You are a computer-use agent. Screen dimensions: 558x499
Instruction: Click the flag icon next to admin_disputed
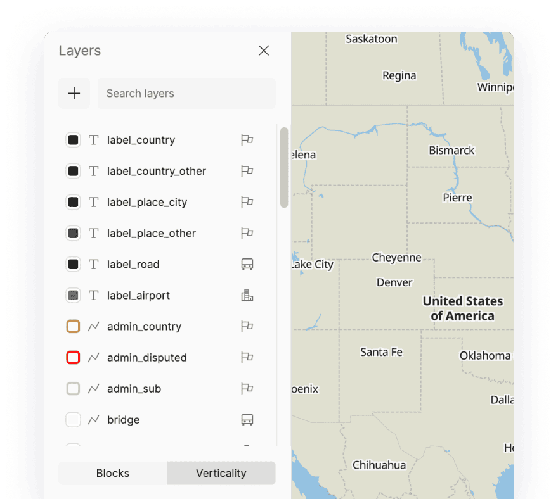tap(247, 357)
